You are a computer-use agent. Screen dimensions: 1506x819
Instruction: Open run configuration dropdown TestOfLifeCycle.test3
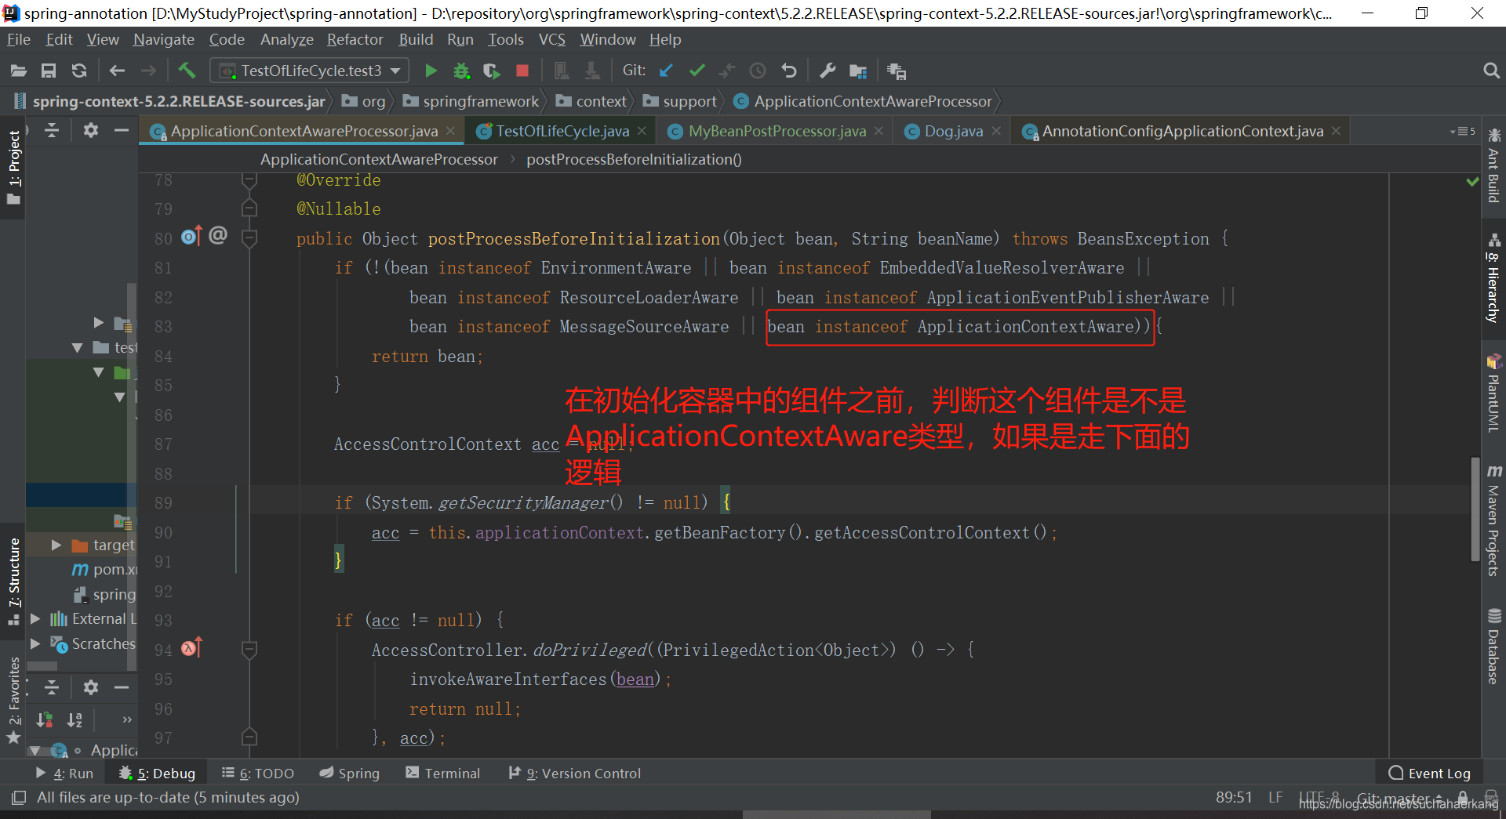(309, 71)
